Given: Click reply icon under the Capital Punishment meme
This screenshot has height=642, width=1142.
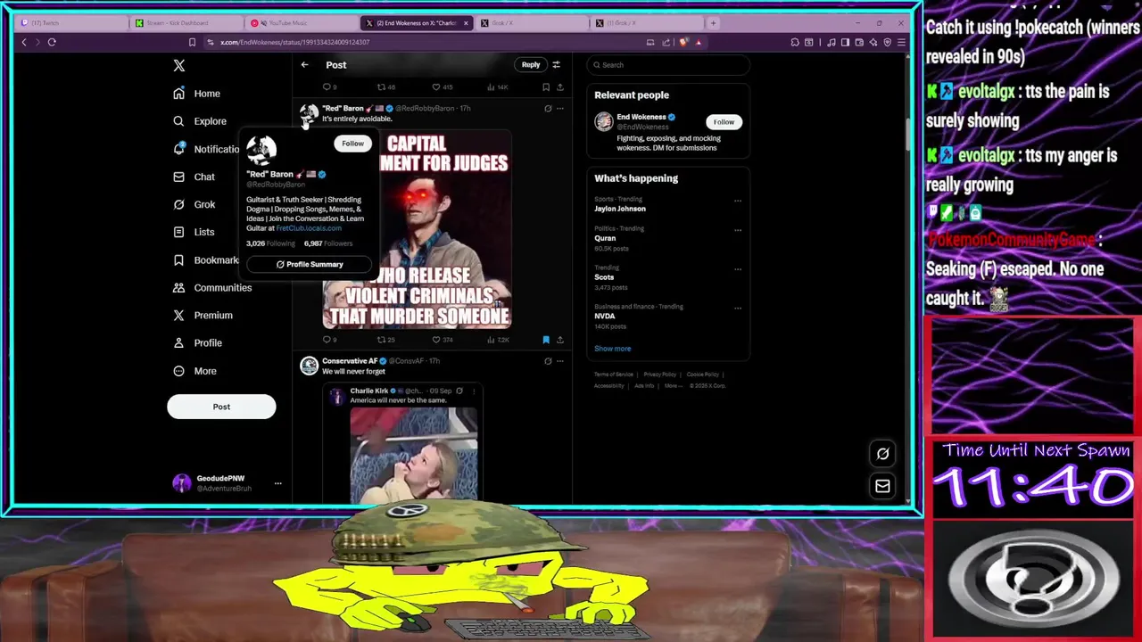Looking at the screenshot, I should coord(327,340).
